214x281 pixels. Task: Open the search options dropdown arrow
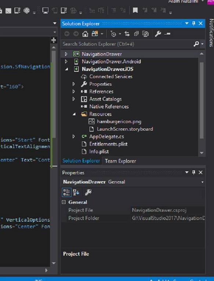pyautogui.click(x=203, y=44)
